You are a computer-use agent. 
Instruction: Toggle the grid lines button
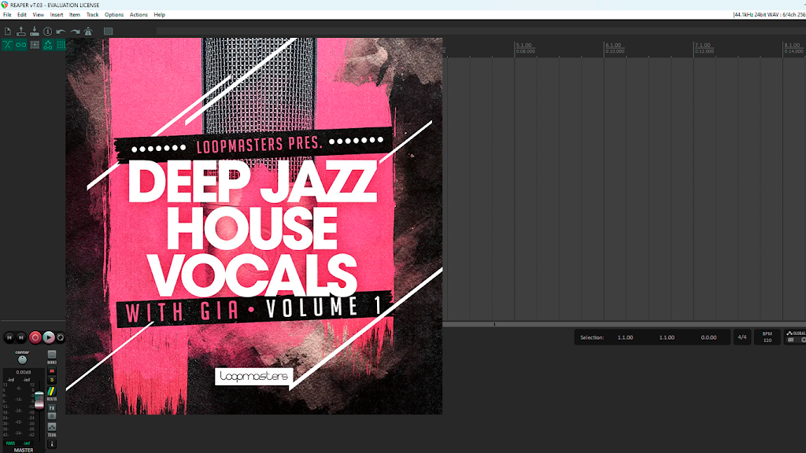[61, 45]
